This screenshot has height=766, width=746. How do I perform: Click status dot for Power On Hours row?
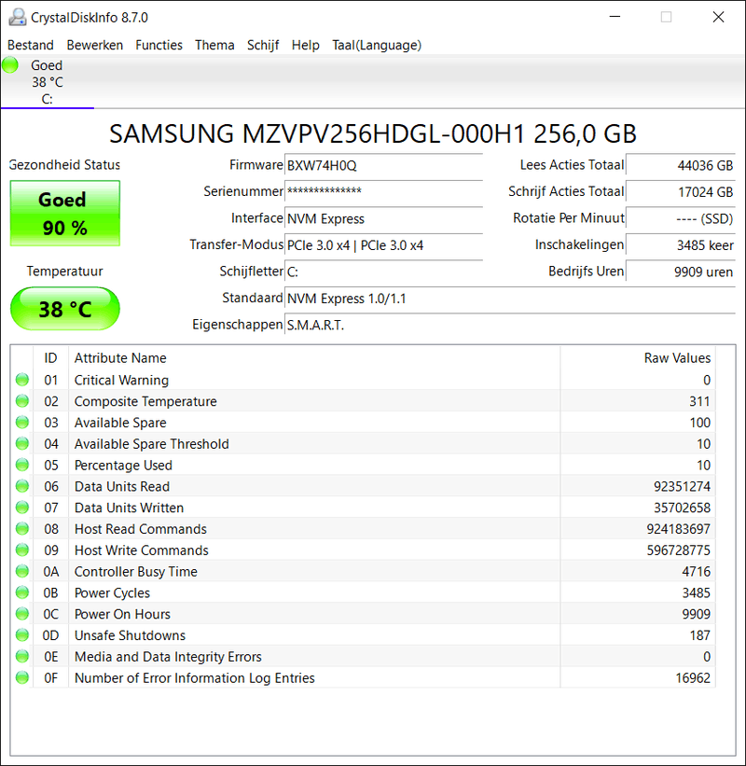(x=22, y=614)
